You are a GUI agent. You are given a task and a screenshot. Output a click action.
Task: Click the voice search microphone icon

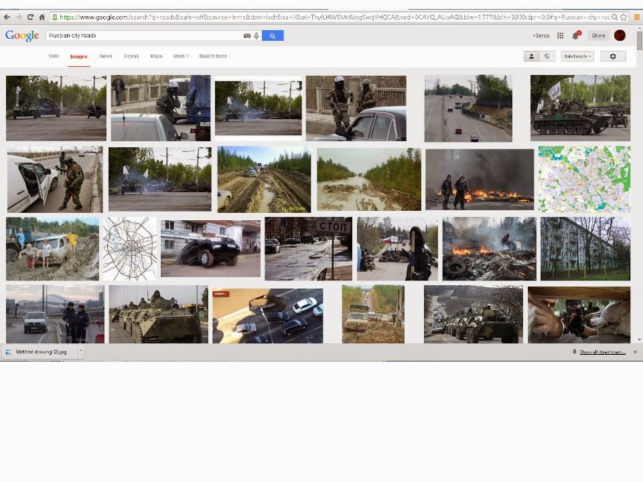pos(256,35)
